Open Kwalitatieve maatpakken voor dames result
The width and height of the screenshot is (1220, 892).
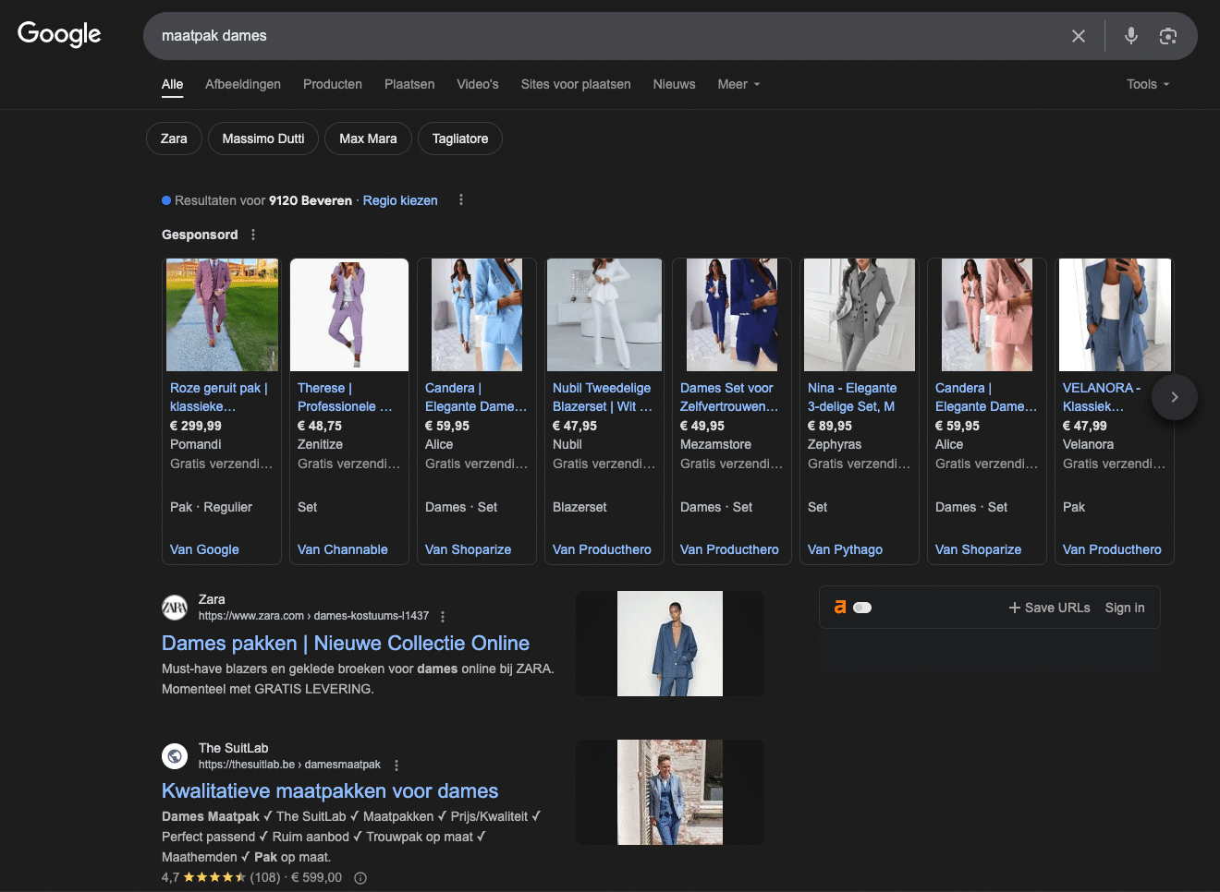330,790
